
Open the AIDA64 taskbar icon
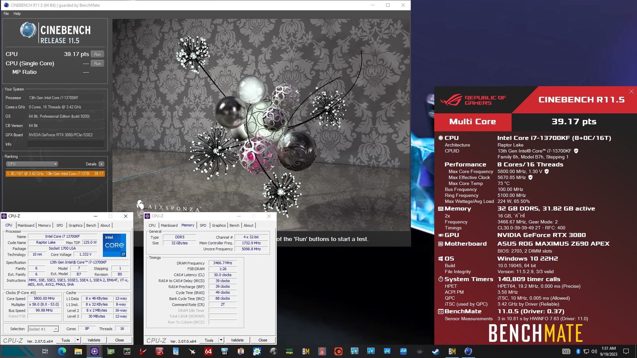(208, 351)
